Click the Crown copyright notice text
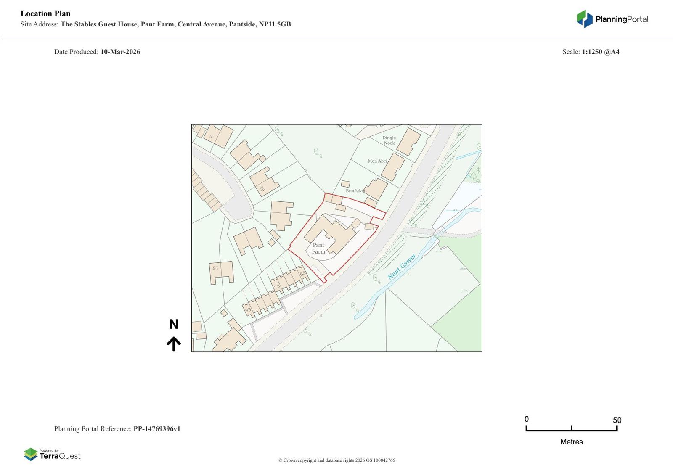 (x=336, y=460)
